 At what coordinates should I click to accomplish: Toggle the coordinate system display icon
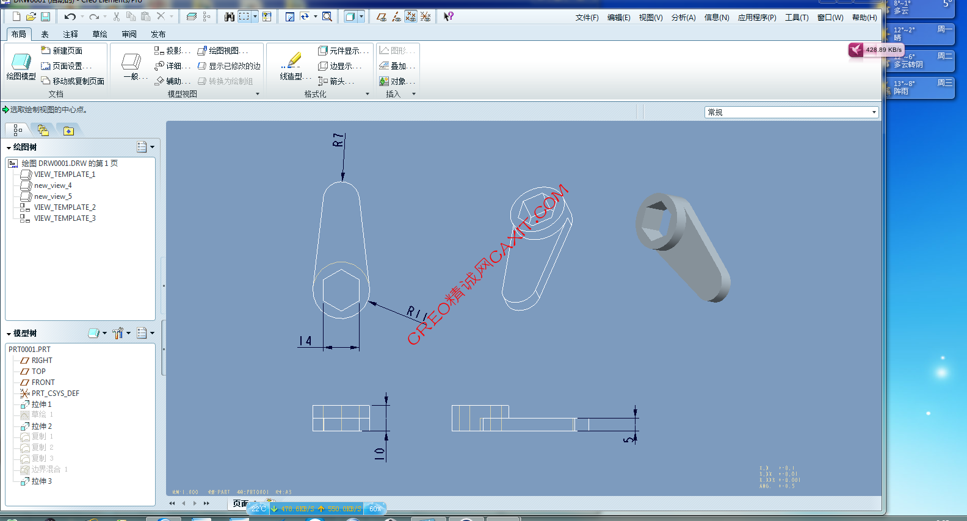pos(426,17)
